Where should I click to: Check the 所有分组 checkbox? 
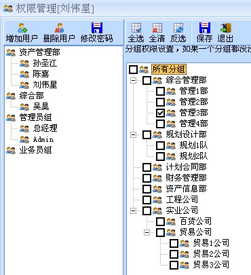click(x=133, y=69)
